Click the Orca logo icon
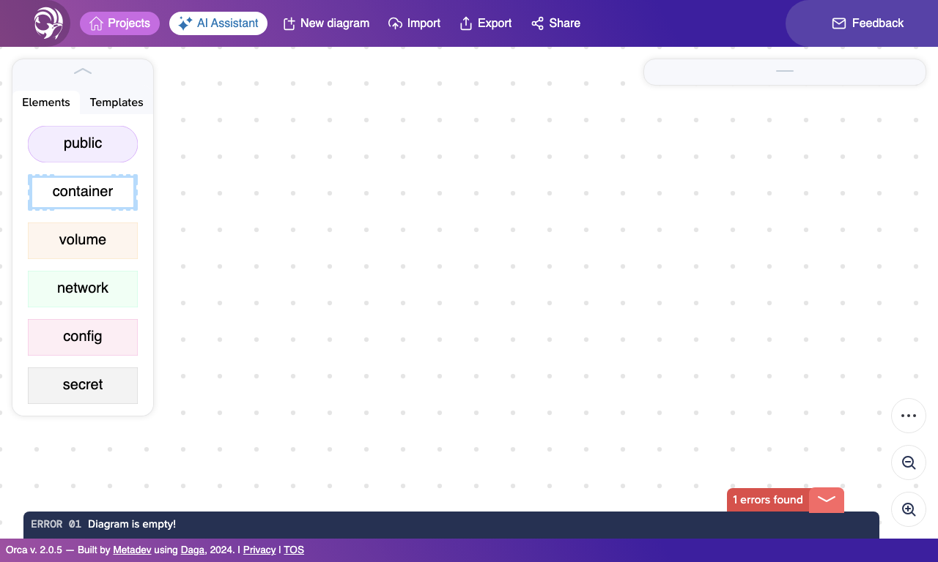Viewport: 938px width, 562px height. pyautogui.click(x=48, y=23)
